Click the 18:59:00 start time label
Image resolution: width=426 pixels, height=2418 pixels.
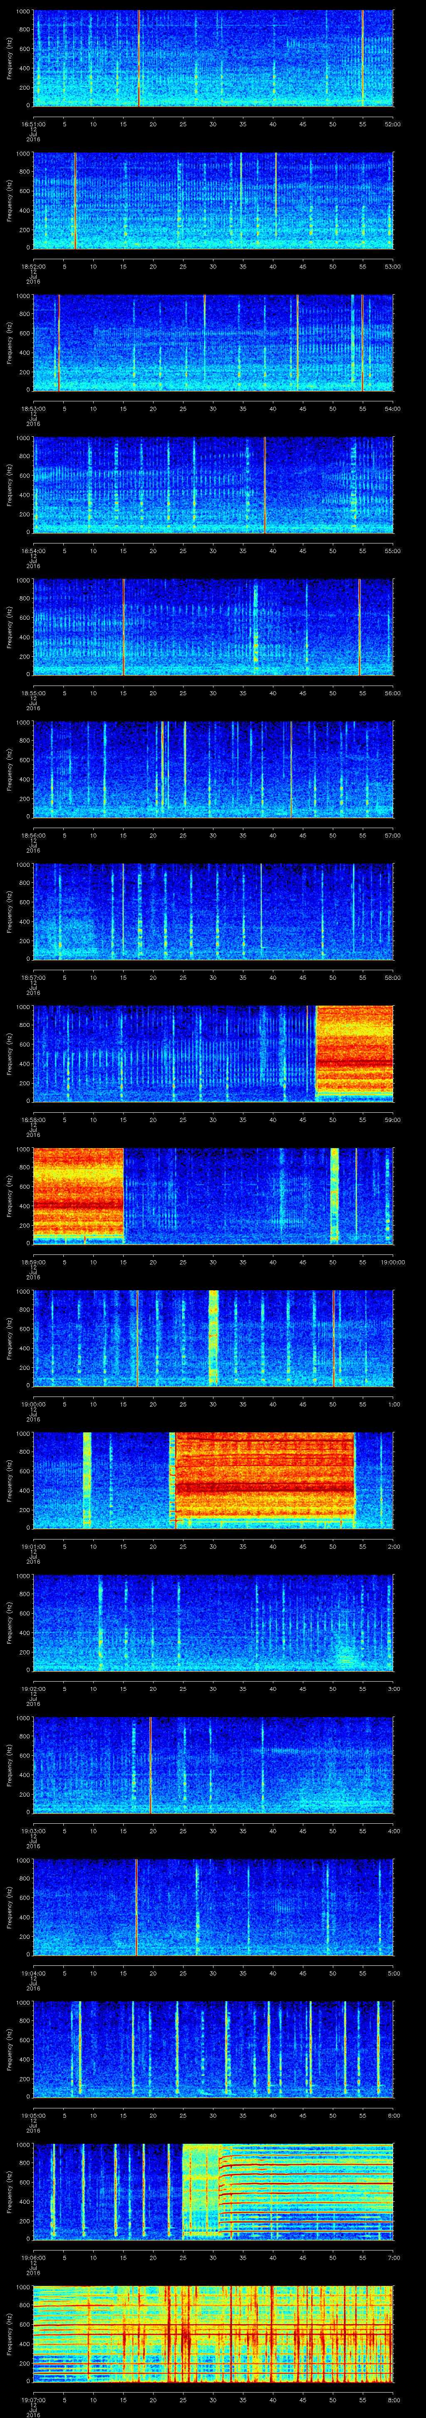pos(34,1262)
